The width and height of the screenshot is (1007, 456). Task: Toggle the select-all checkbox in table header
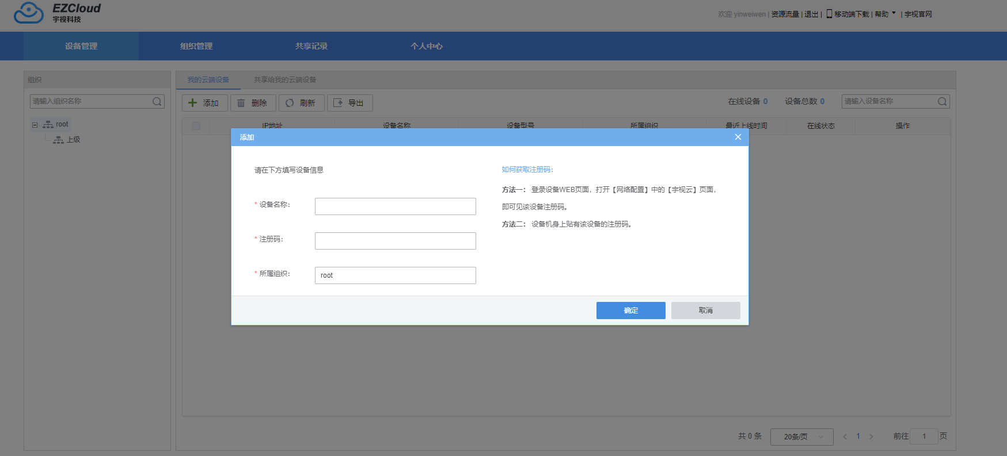tap(196, 126)
